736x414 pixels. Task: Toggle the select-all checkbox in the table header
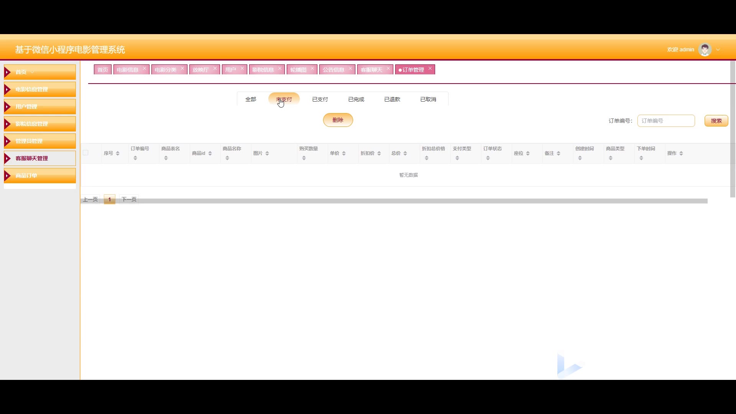[x=85, y=153]
